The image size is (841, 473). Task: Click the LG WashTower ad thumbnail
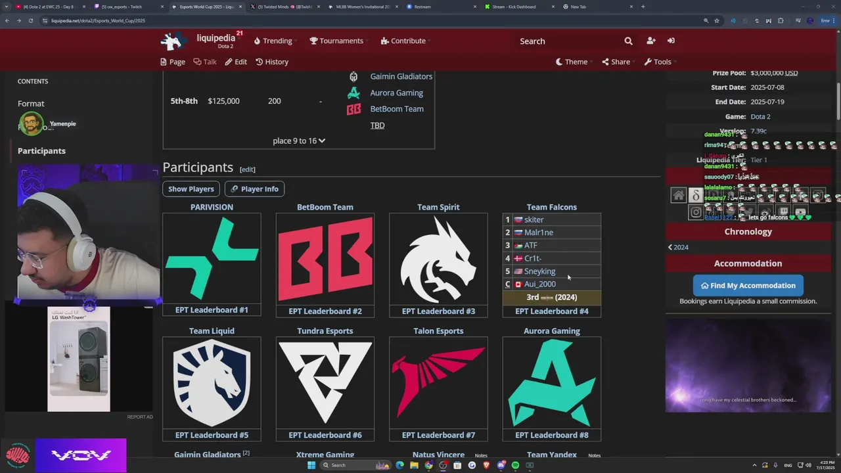point(79,359)
